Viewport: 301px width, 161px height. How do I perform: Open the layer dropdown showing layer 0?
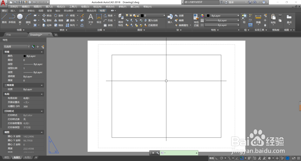[x=145, y=16]
